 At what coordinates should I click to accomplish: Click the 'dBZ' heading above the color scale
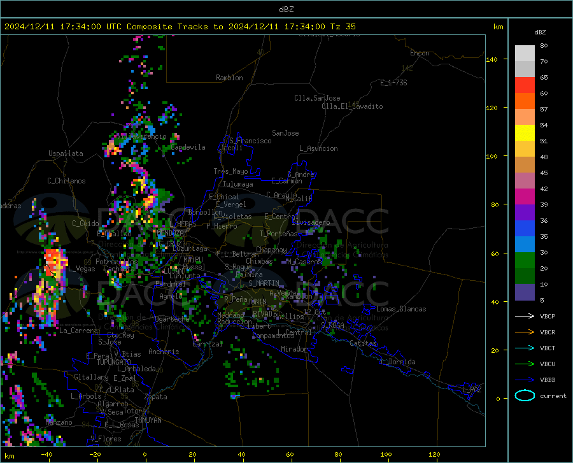[x=540, y=32]
